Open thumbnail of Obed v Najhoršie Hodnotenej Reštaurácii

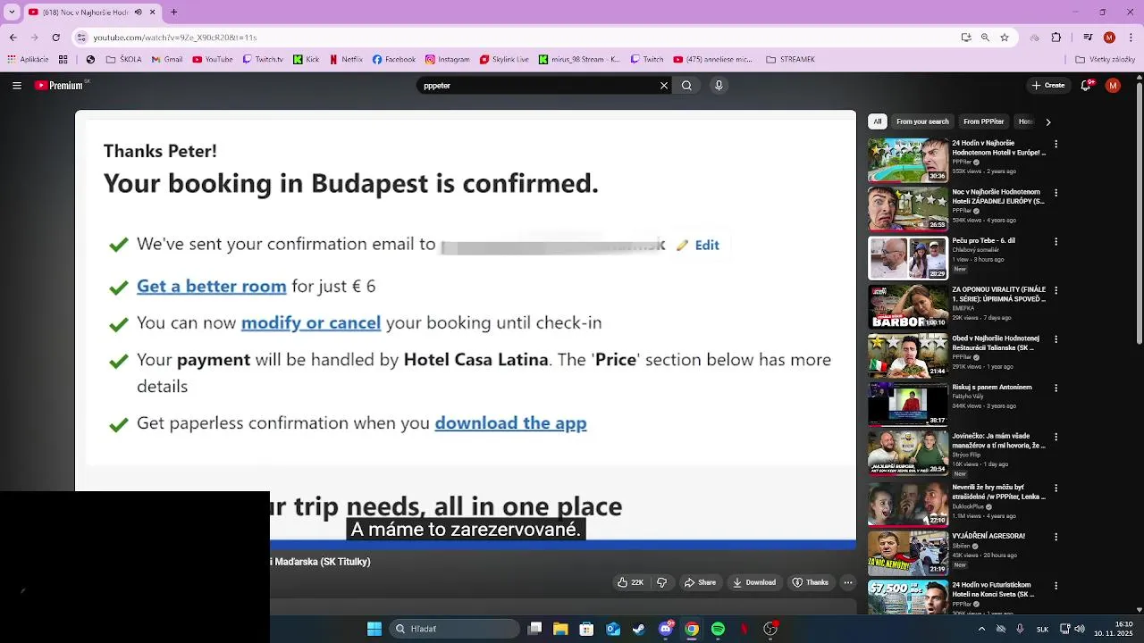[908, 355]
